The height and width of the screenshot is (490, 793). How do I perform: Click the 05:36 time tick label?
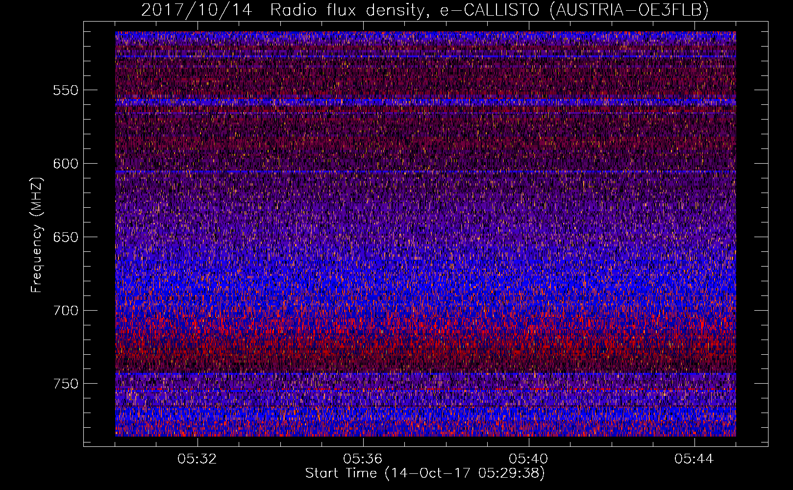click(363, 459)
